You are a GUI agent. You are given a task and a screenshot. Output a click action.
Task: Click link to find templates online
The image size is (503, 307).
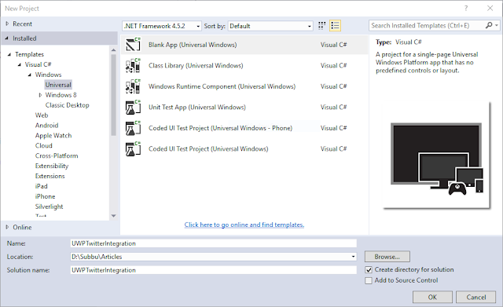(244, 225)
